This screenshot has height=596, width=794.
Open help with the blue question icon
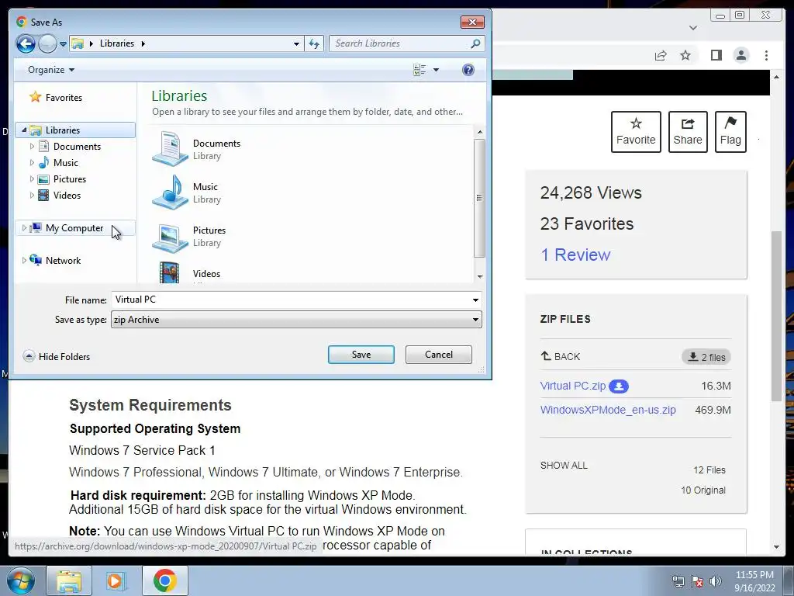pos(468,70)
